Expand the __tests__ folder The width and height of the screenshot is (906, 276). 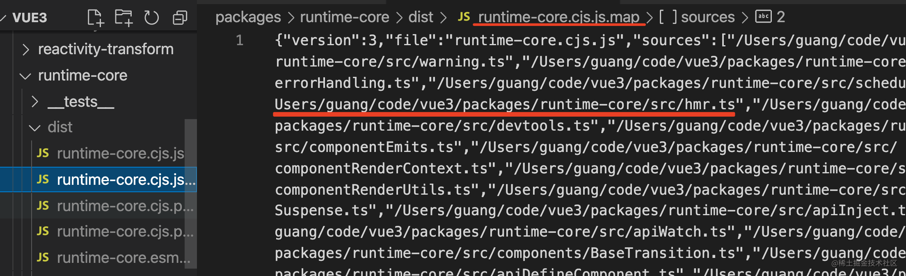tap(35, 102)
